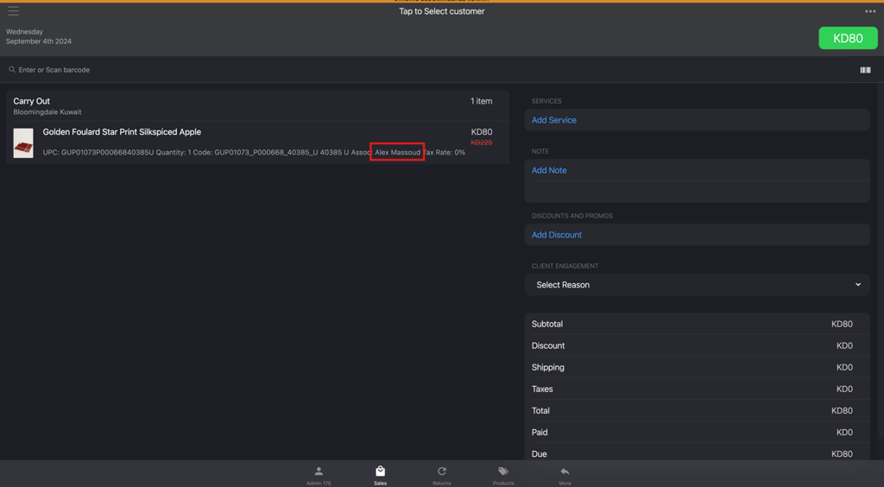
Task: Open the Golden Foulard Star Print item
Action: pos(122,132)
